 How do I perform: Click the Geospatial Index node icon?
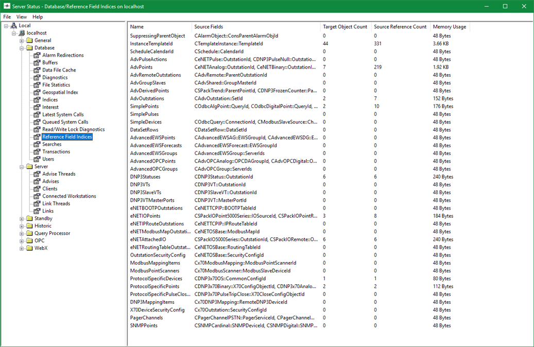click(37, 93)
